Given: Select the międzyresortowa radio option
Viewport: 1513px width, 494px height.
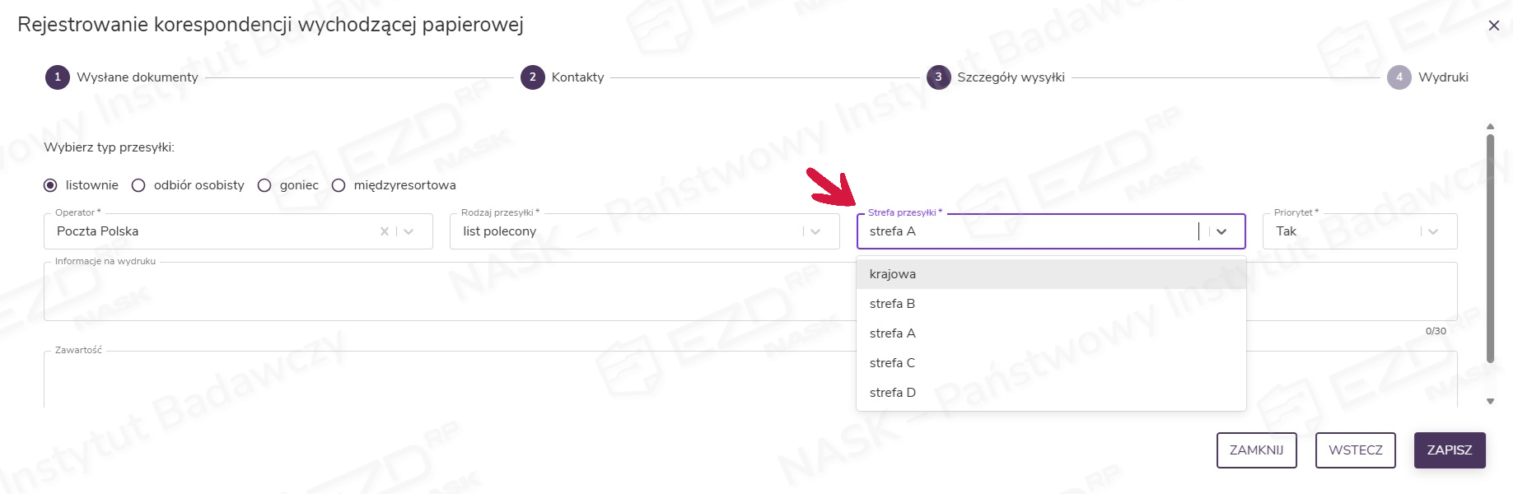Looking at the screenshot, I should [x=339, y=185].
